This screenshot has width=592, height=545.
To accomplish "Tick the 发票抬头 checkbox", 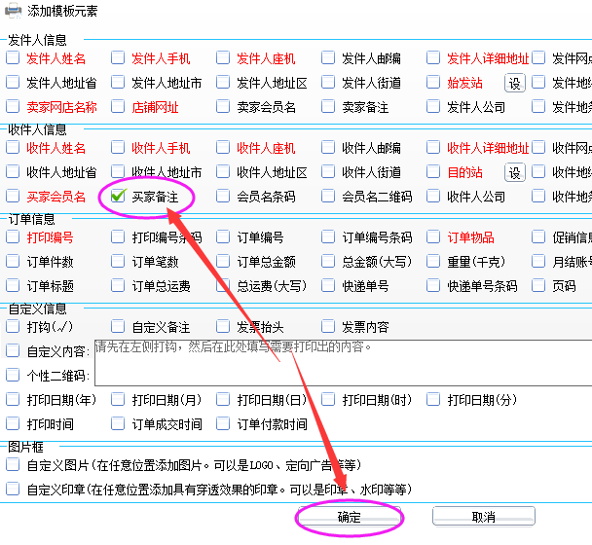I will 223,327.
